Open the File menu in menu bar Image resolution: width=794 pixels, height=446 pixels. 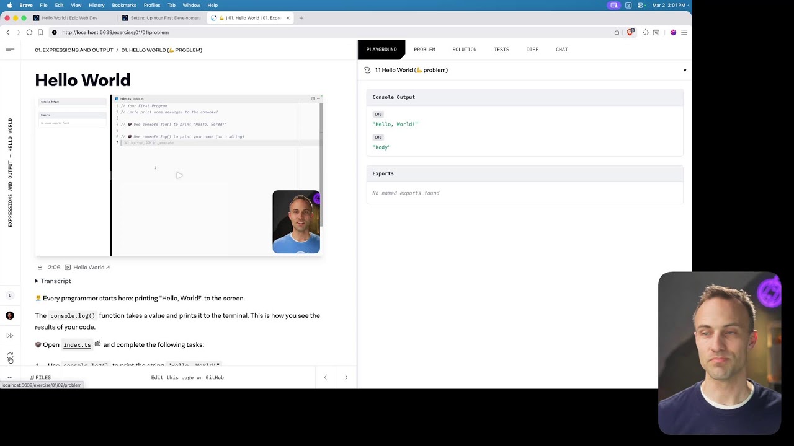pos(43,5)
